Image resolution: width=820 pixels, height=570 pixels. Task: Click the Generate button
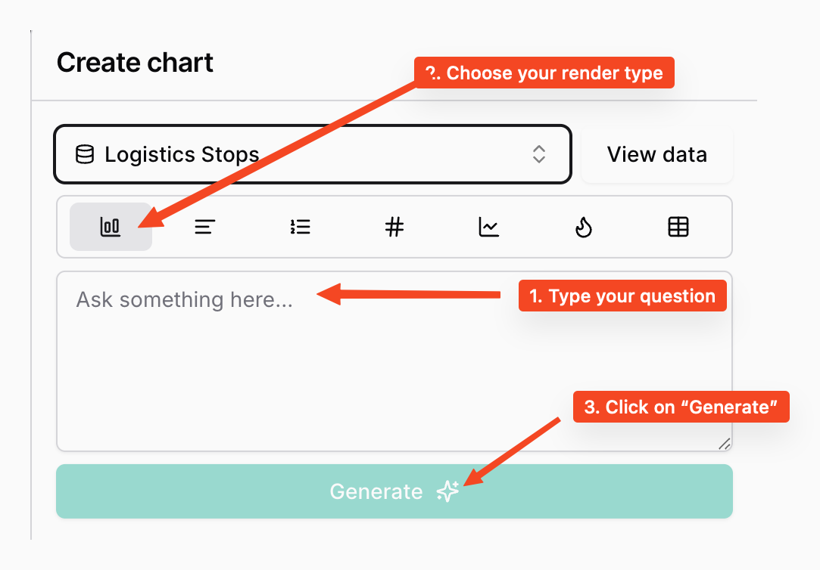click(394, 491)
